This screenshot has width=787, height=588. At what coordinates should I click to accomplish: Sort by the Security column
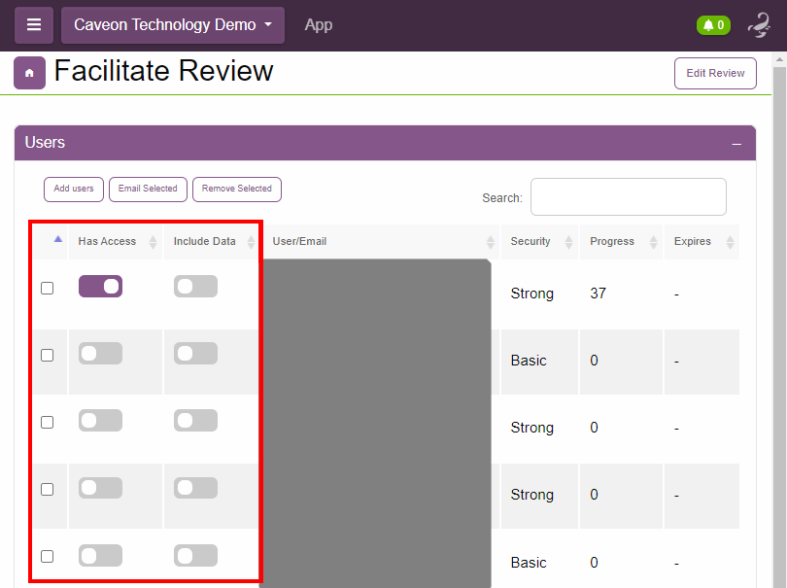pos(539,242)
